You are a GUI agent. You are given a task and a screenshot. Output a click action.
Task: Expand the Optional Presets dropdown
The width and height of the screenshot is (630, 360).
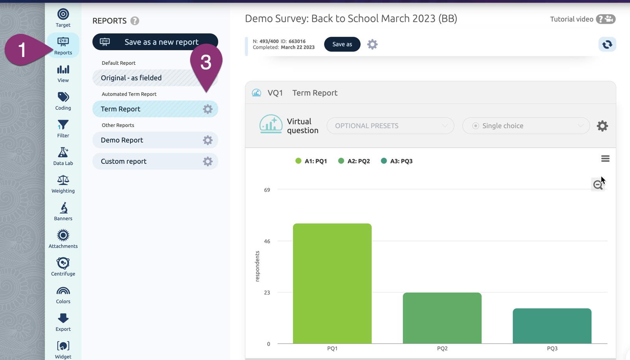390,126
